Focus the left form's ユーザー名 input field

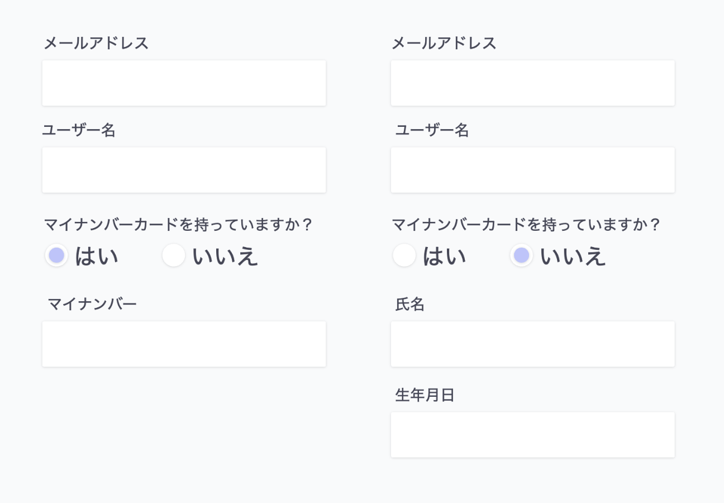click(184, 170)
